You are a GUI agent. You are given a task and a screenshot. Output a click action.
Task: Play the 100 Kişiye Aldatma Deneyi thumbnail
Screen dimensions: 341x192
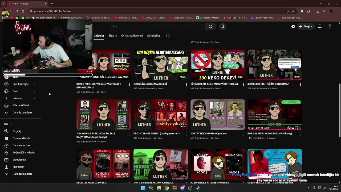pos(161,65)
